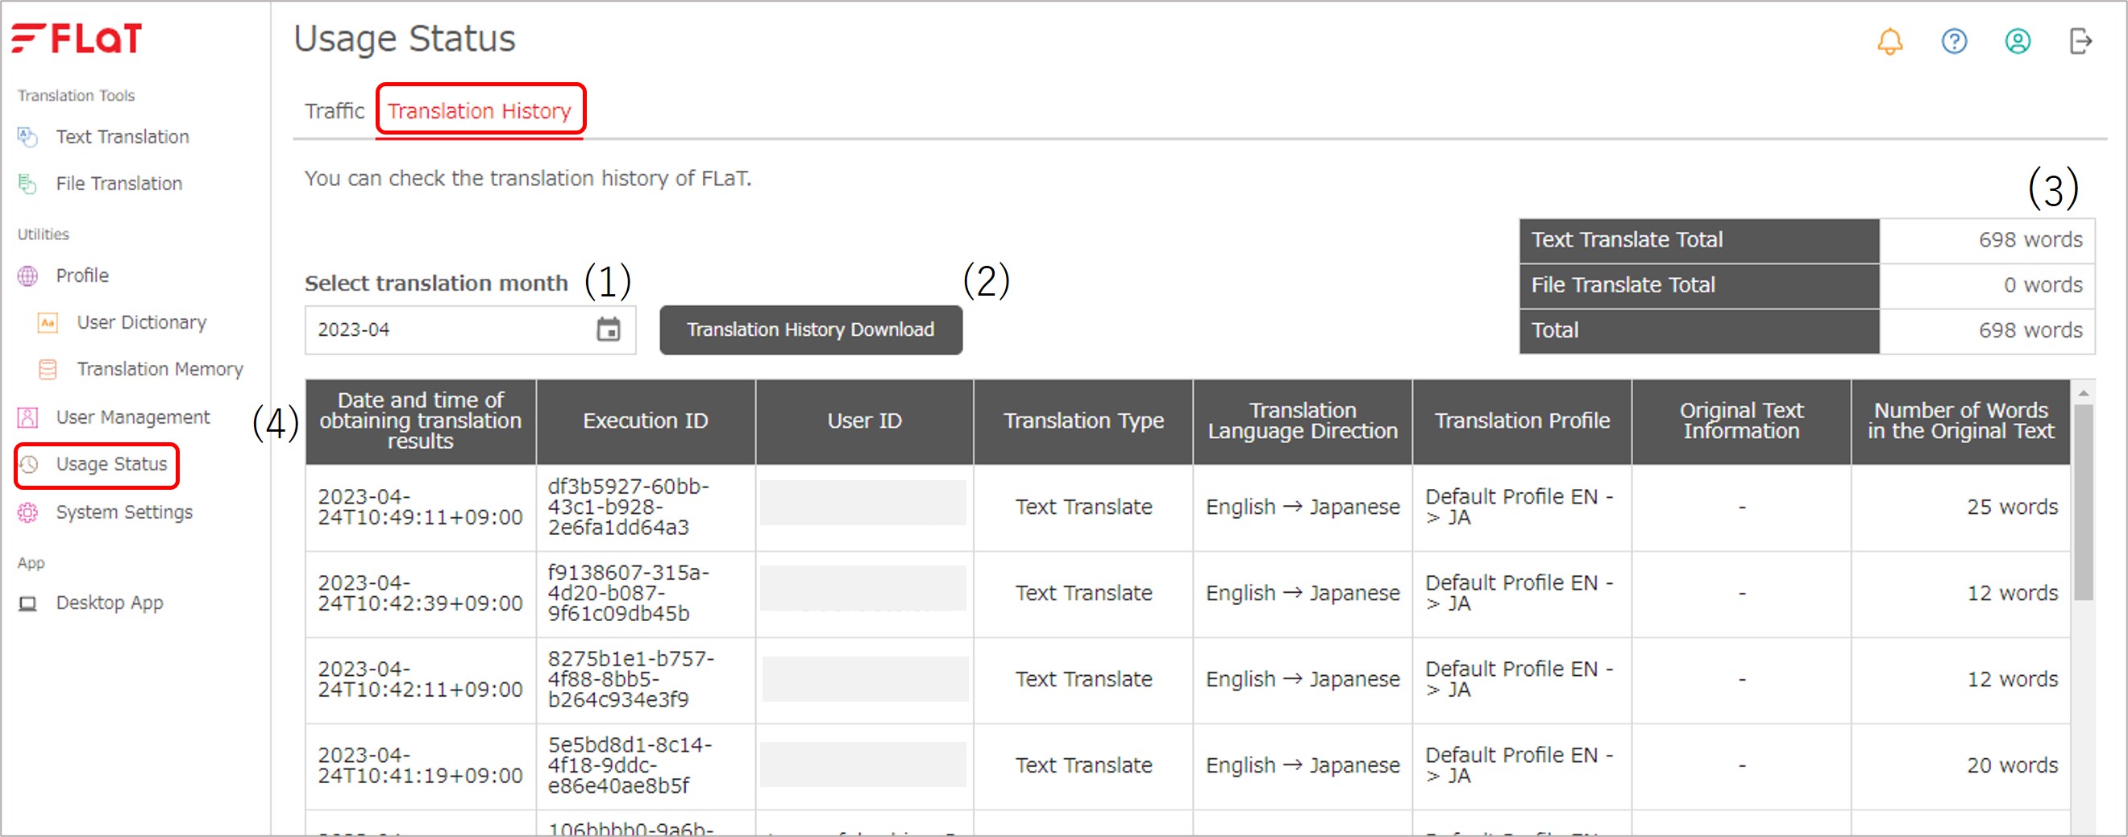Open System Settings
The width and height of the screenshot is (2128, 837).
124,512
